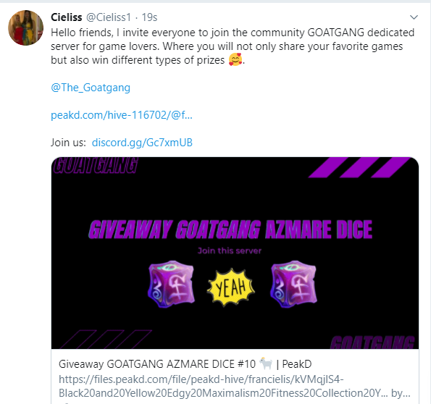Visit the @The_Goatgang mention
The height and width of the screenshot is (404, 431).
(91, 88)
